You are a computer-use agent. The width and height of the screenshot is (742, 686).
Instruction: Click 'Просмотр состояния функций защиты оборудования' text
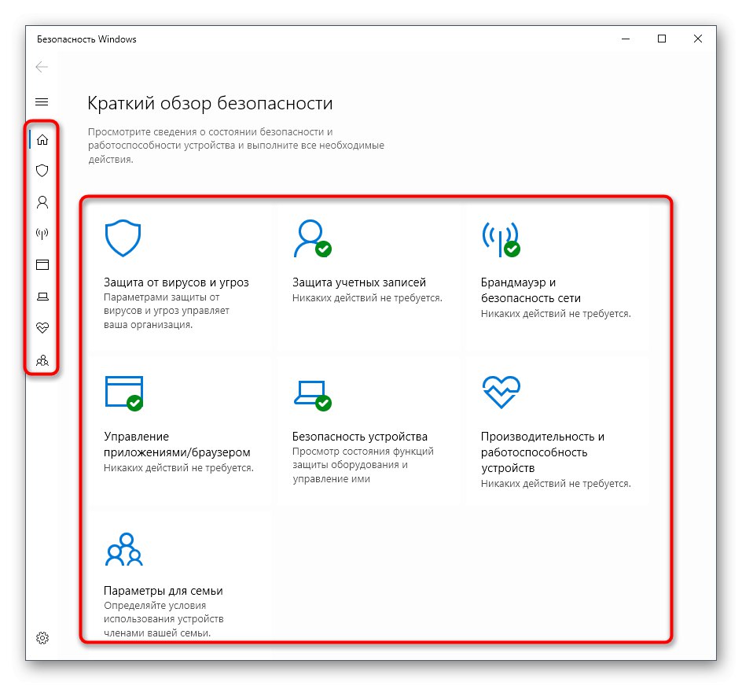pyautogui.click(x=363, y=458)
